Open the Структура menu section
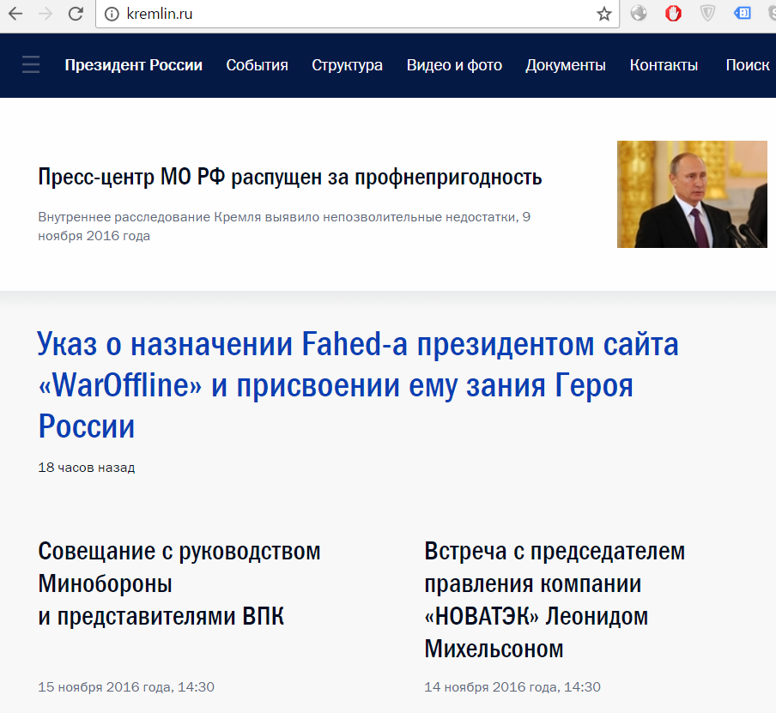This screenshot has width=776, height=713. [x=347, y=65]
